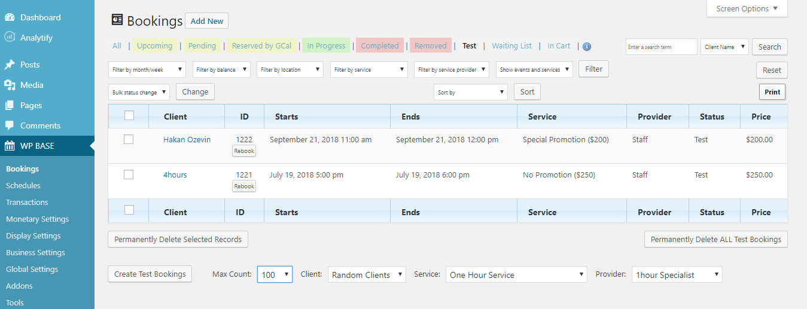807x309 pixels.
Task: Open the Filter by service dropdown
Action: tap(369, 69)
